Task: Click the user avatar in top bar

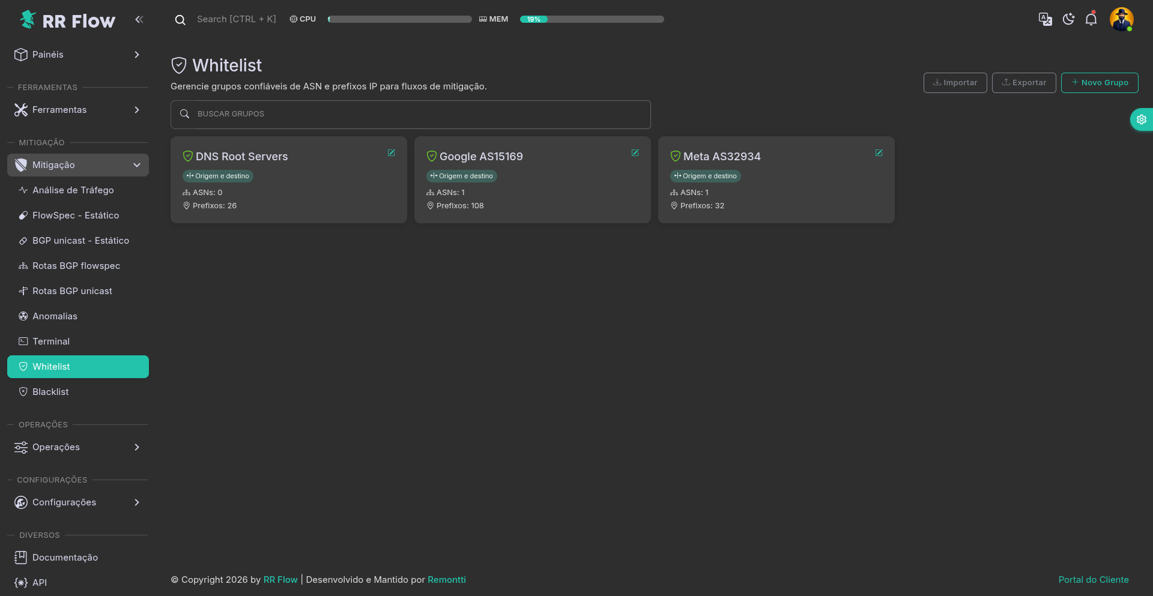Action: point(1121,19)
